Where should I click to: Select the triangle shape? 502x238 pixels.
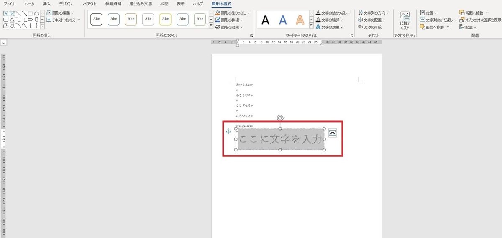[x=12, y=20]
